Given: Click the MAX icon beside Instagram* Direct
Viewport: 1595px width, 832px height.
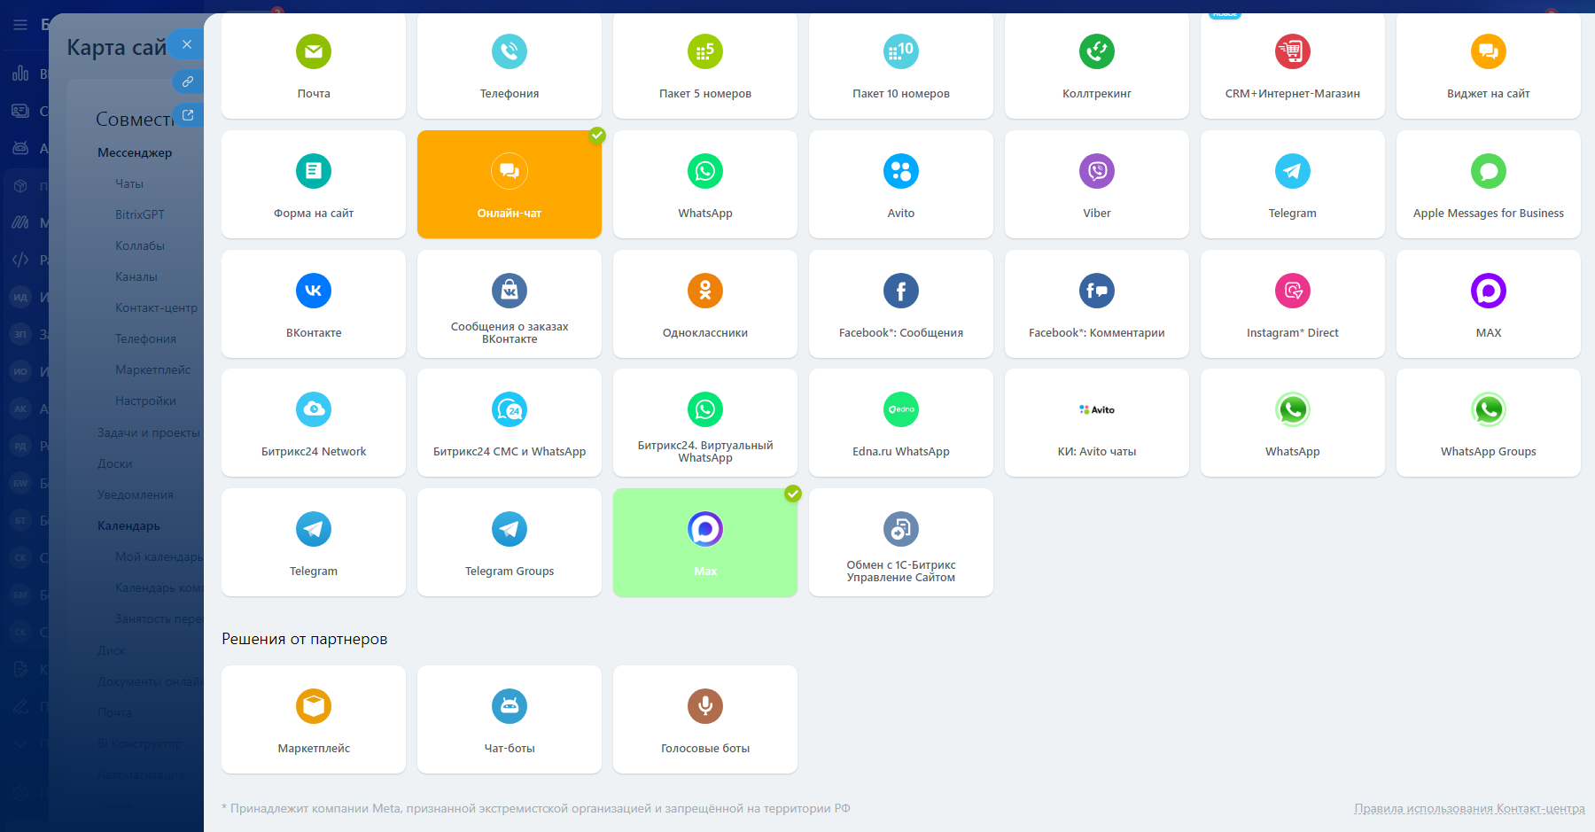Looking at the screenshot, I should (1489, 291).
